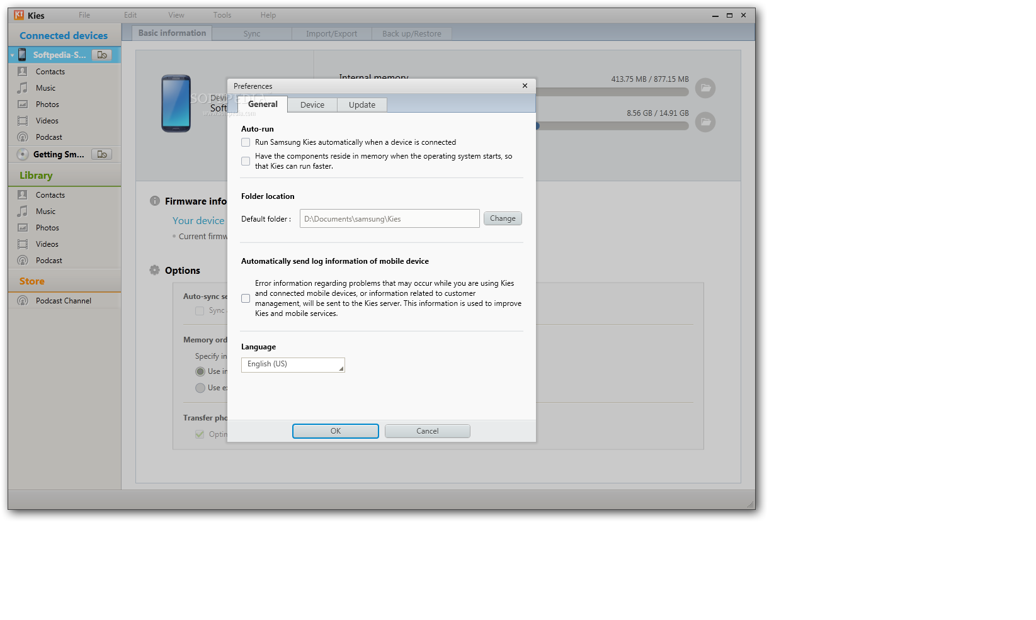This screenshot has width=1036, height=620.
Task: Click the window resize grip in status bar
Action: tap(751, 505)
